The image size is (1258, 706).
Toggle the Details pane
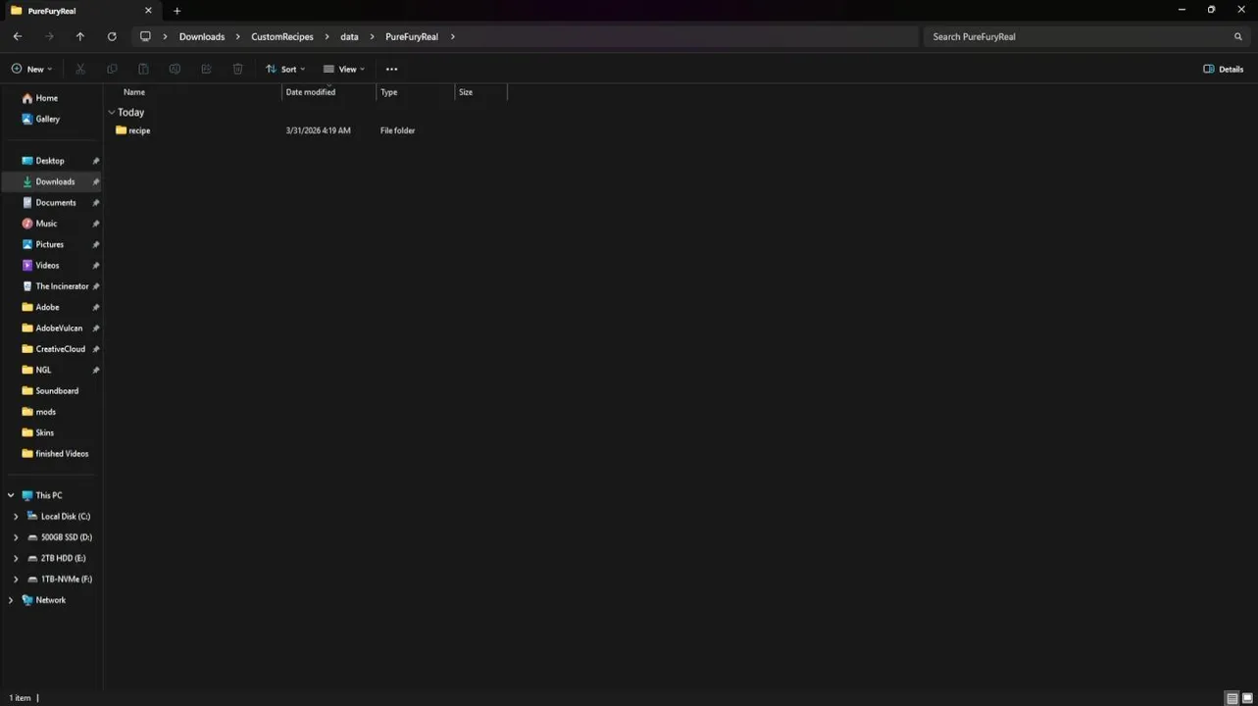(x=1224, y=69)
